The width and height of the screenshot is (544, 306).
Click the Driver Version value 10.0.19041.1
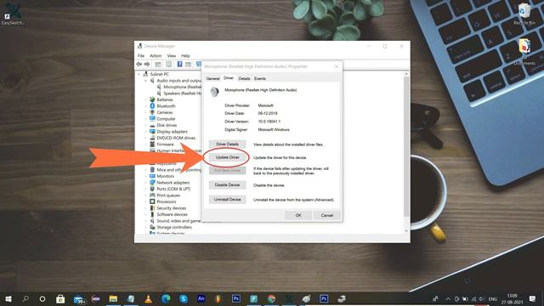click(269, 122)
